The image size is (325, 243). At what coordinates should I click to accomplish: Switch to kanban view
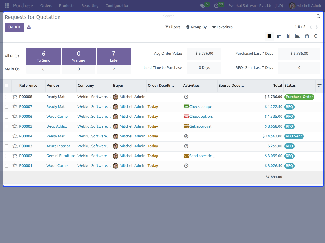click(279, 36)
